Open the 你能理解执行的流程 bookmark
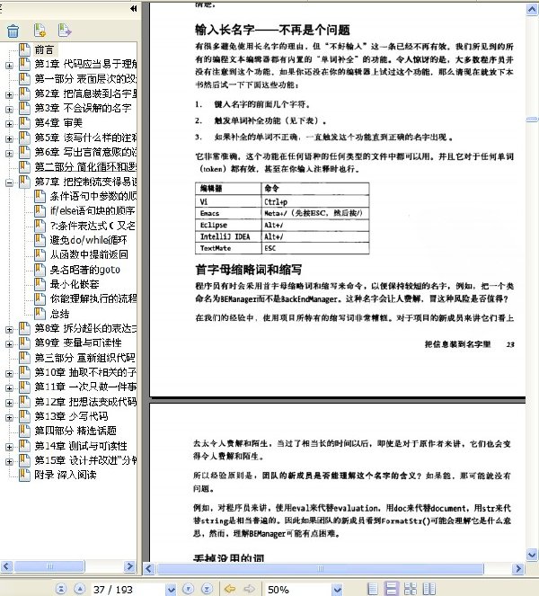 pos(93,298)
